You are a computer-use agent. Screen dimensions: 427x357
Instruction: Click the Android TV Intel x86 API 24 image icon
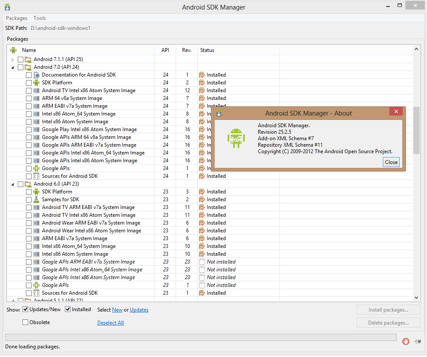pos(36,91)
